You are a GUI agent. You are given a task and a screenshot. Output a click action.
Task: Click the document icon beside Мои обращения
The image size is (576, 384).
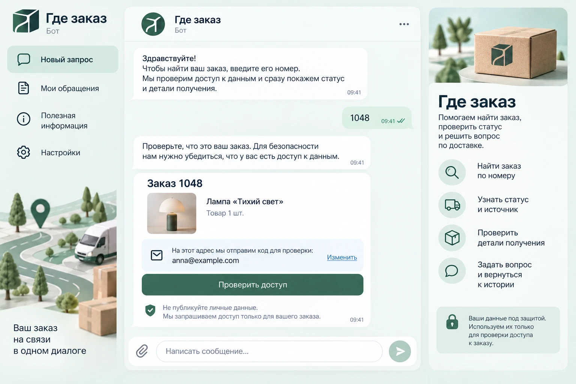tap(24, 88)
